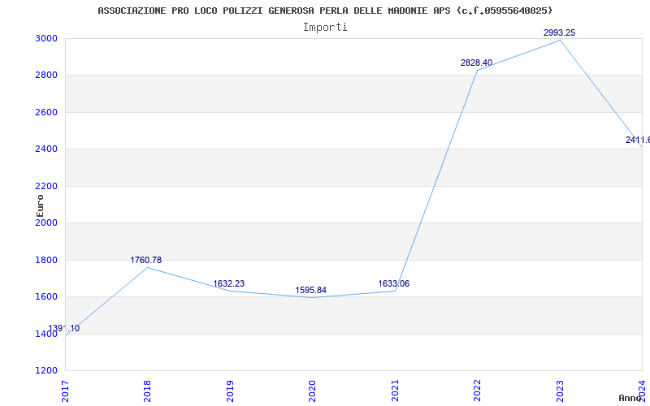This screenshot has height=406, width=650.
Task: Click the 2800 y-axis tick label
Action: pyautogui.click(x=46, y=76)
